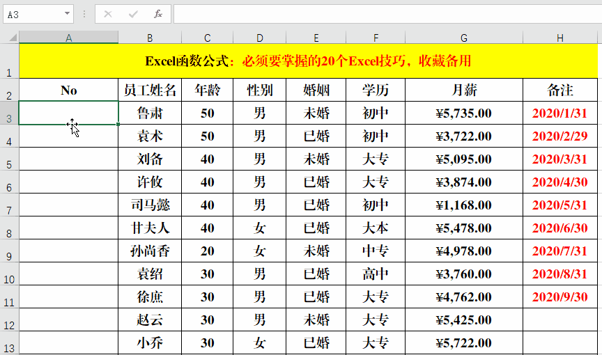Click the '高中' education cell for 袁绍
This screenshot has width=602, height=355.
(376, 274)
